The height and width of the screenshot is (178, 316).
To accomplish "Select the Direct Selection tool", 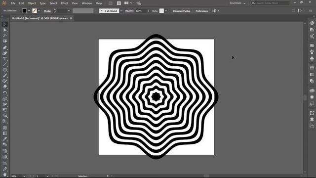I will pyautogui.click(x=5, y=30).
